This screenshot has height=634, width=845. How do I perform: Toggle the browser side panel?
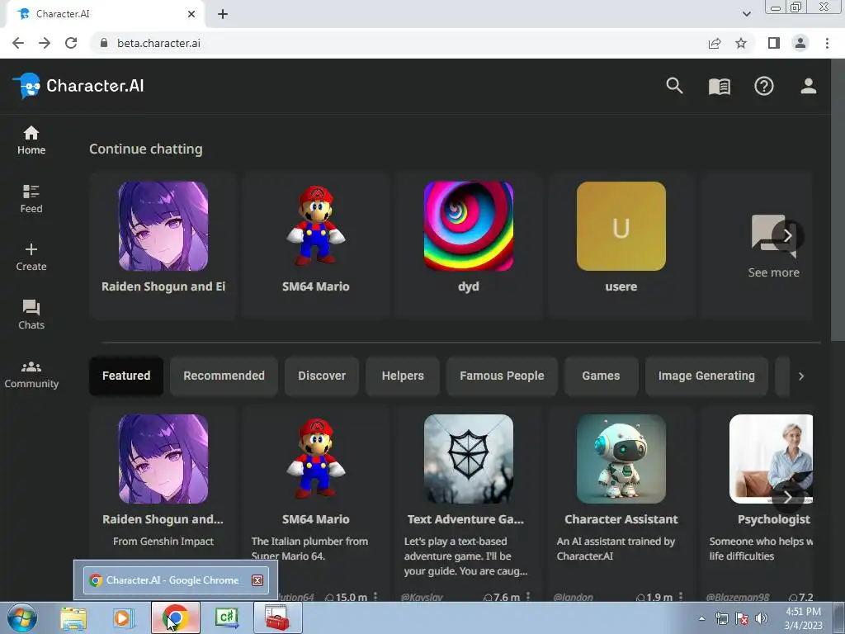[774, 43]
